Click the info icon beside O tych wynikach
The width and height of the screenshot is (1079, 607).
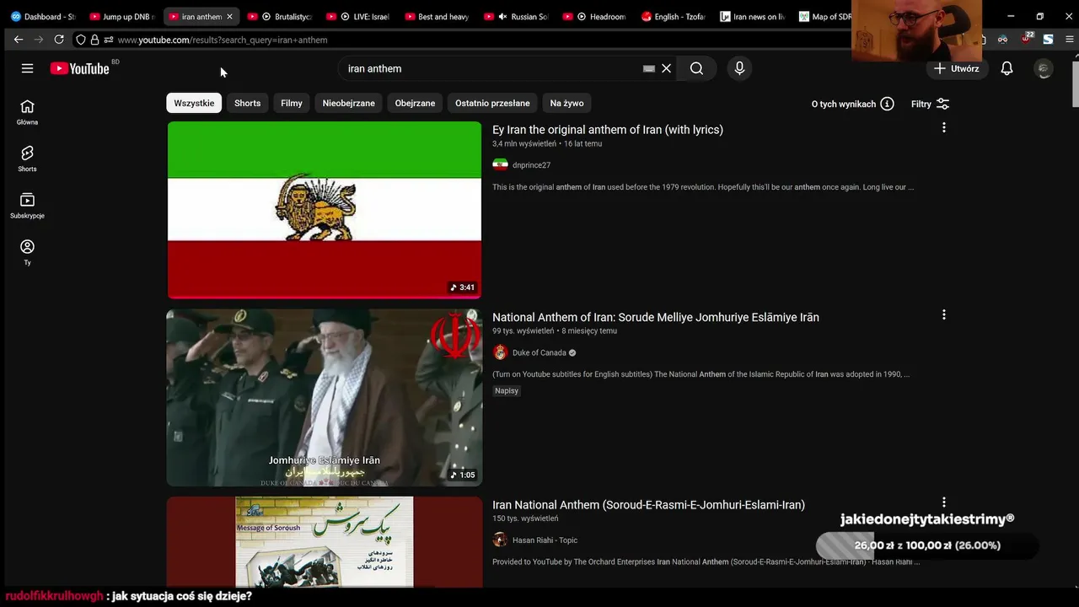(887, 104)
